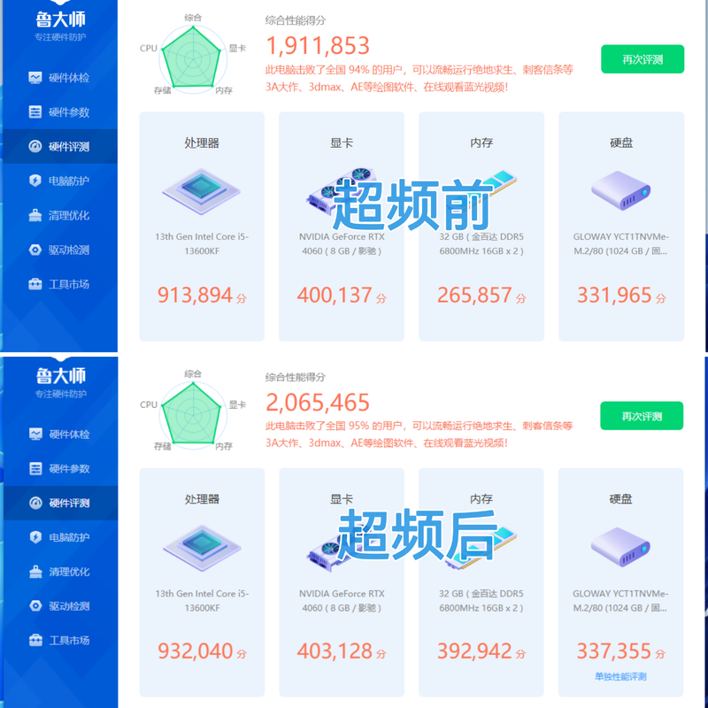708x708 pixels.
Task: Click total score 2,065,465
Action: [x=318, y=403]
